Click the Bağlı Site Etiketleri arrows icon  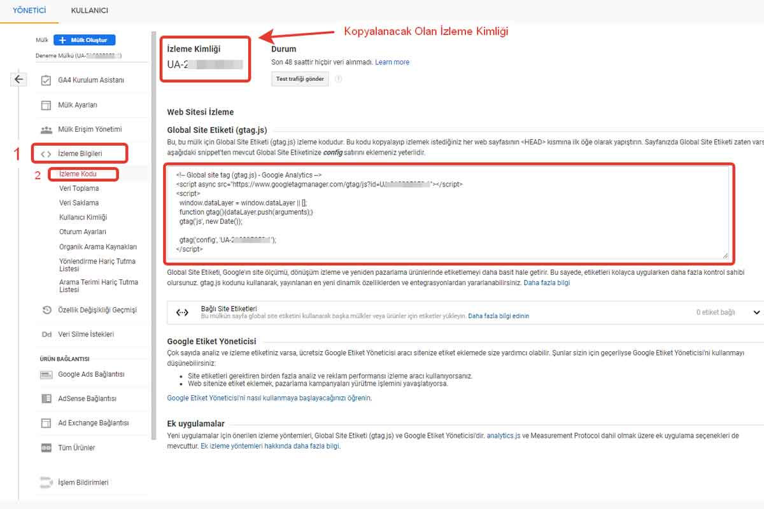coord(182,312)
